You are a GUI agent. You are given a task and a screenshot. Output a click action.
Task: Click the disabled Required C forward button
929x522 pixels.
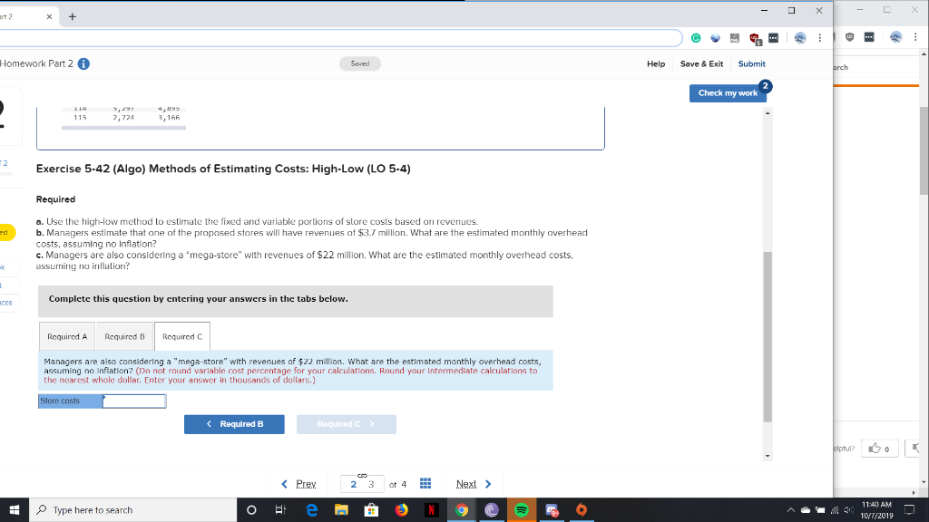point(346,424)
